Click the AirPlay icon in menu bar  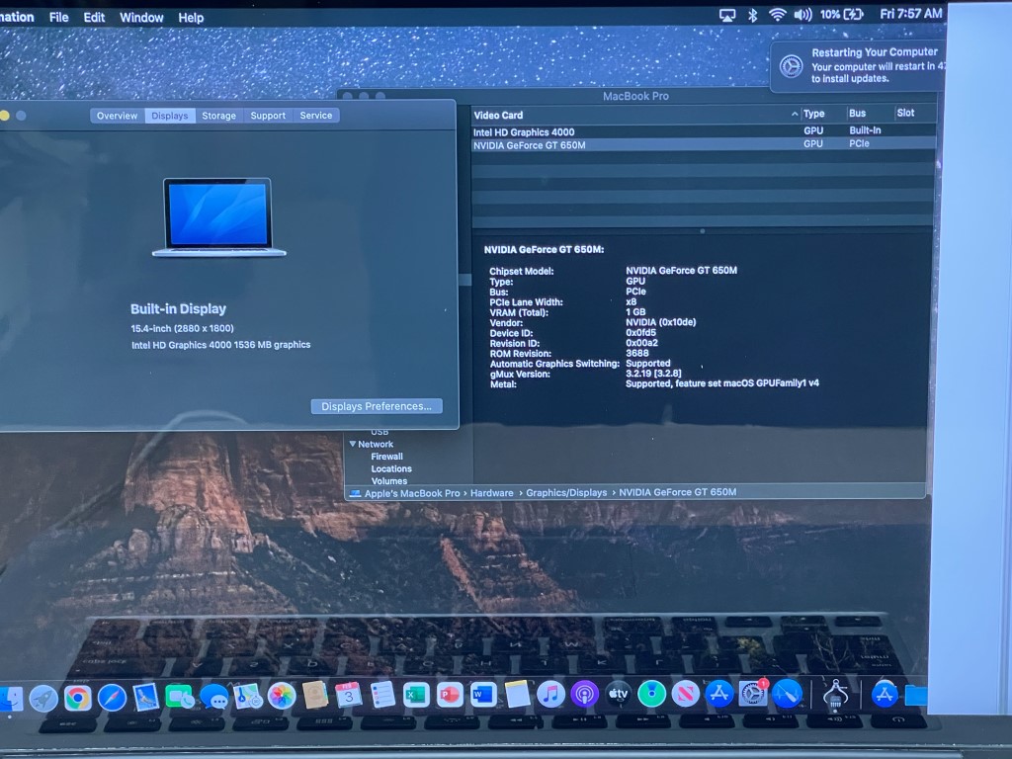click(x=727, y=15)
